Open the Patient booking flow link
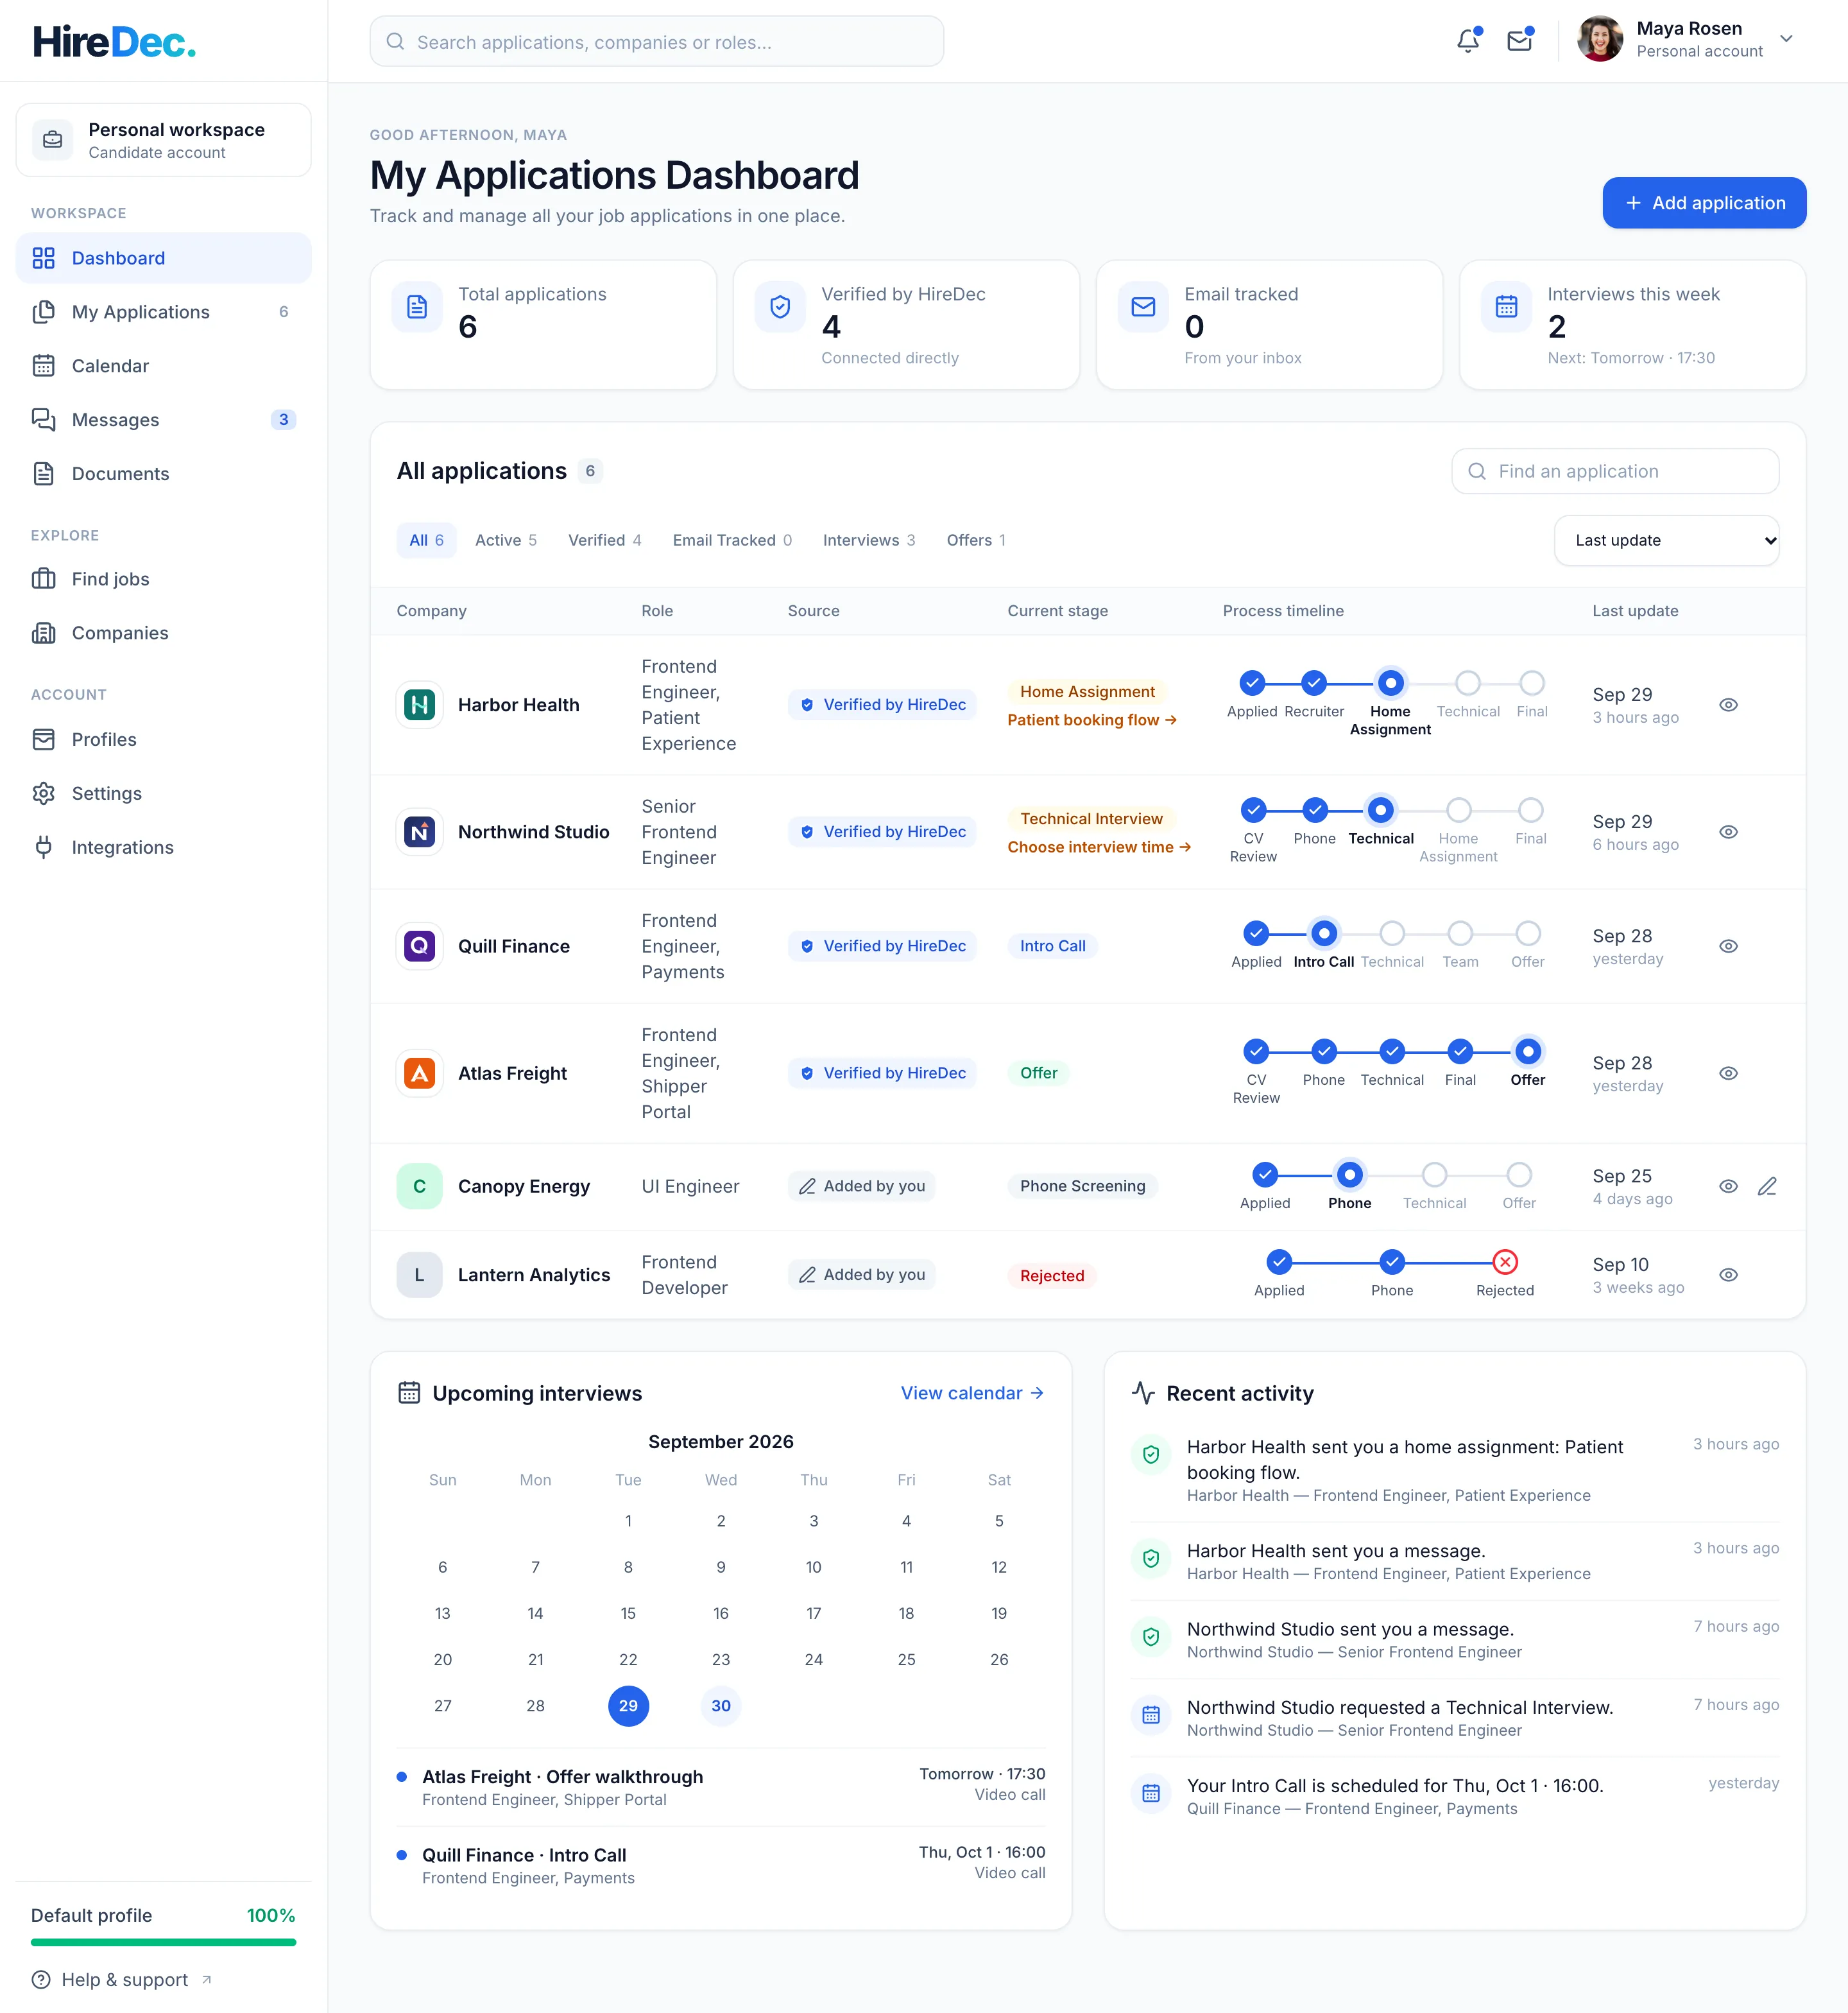 click(x=1092, y=720)
